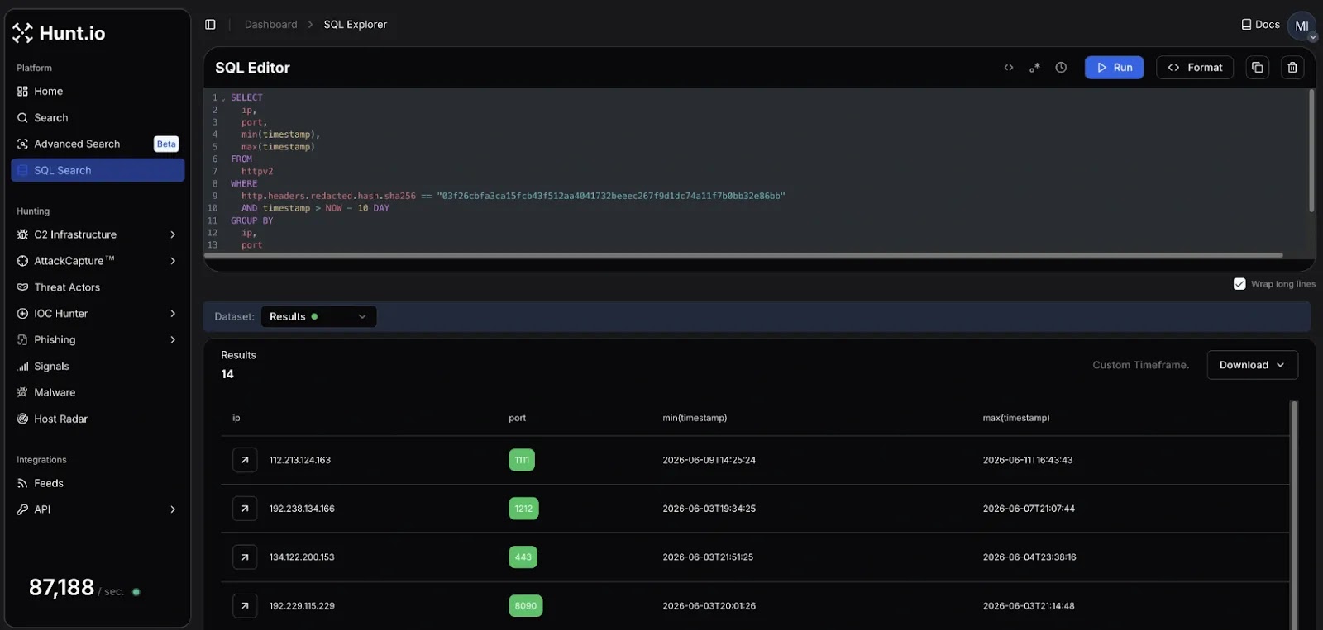Click the ip column header
Viewport: 1323px width, 630px height.
(x=236, y=419)
